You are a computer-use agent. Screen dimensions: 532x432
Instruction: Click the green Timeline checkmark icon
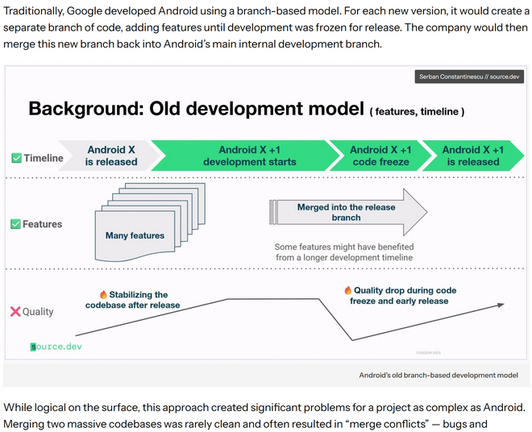pyautogui.click(x=16, y=158)
